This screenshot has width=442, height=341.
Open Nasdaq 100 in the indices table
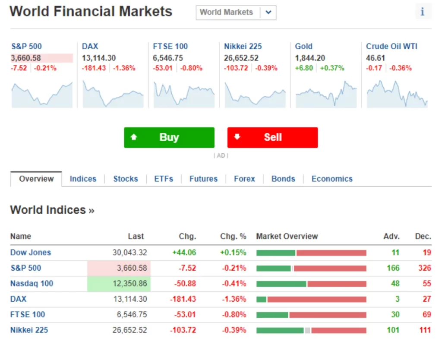pyautogui.click(x=32, y=283)
